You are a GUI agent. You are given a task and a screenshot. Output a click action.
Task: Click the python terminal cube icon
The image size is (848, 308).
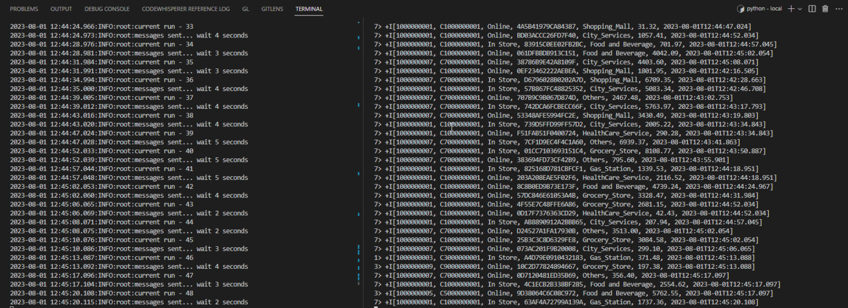741,9
